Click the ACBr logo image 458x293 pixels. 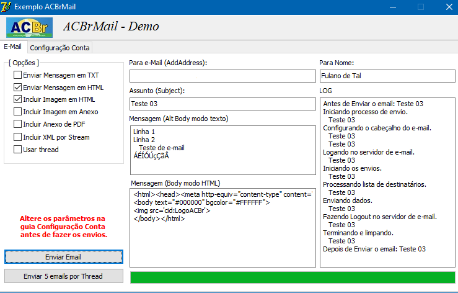tap(30, 27)
